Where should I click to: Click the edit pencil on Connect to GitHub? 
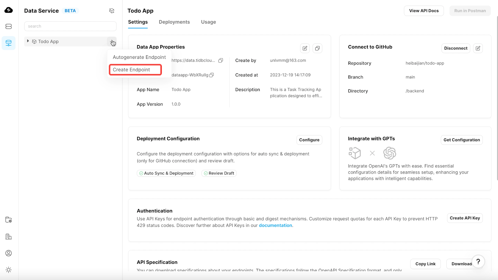click(478, 48)
